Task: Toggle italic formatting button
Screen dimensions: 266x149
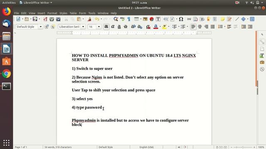Action: pos(113,26)
